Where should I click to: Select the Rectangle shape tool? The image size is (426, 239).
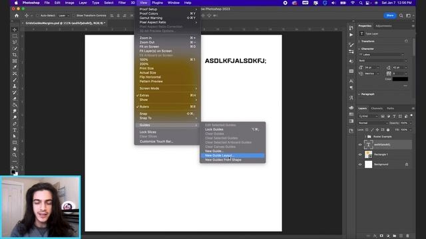tap(15, 143)
